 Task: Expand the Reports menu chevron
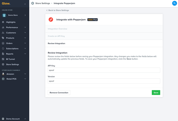(25, 54)
